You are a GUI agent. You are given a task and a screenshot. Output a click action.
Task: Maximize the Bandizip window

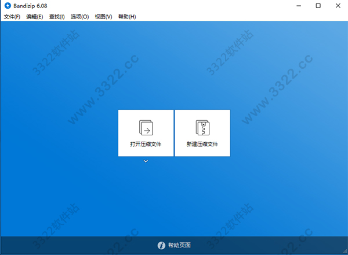(x=318, y=6)
